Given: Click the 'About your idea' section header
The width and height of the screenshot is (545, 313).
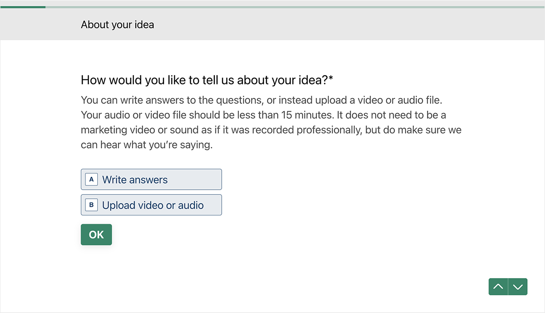Looking at the screenshot, I should pyautogui.click(x=118, y=24).
